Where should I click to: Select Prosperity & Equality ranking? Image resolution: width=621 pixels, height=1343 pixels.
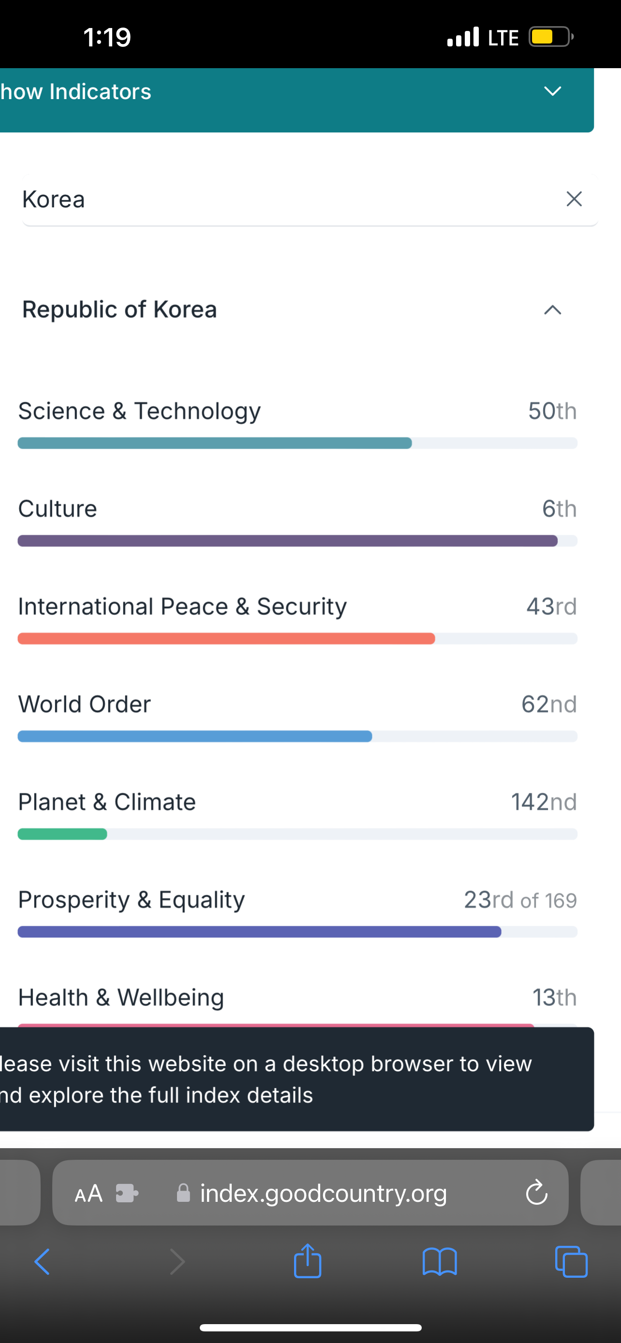click(x=520, y=900)
